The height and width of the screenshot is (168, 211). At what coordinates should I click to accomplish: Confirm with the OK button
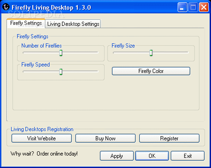[x=152, y=156]
